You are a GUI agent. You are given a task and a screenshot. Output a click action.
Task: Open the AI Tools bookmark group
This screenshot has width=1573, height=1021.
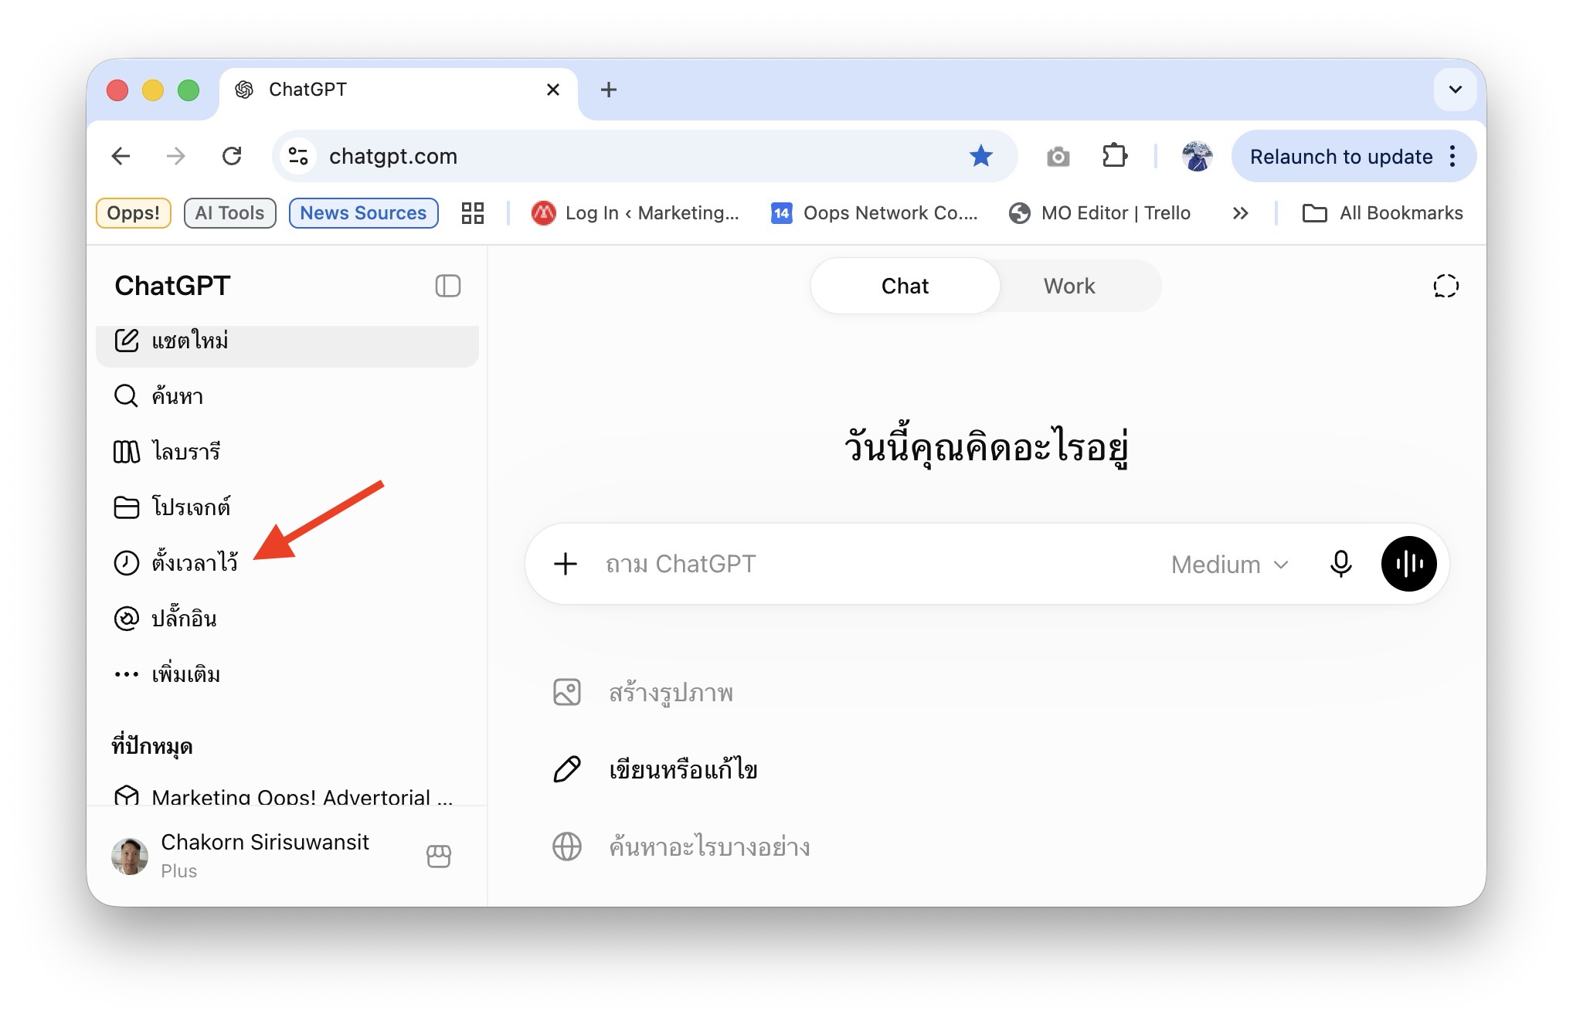229,213
